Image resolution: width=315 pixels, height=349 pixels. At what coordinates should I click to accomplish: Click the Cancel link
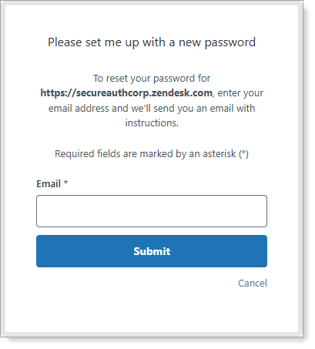pyautogui.click(x=253, y=283)
